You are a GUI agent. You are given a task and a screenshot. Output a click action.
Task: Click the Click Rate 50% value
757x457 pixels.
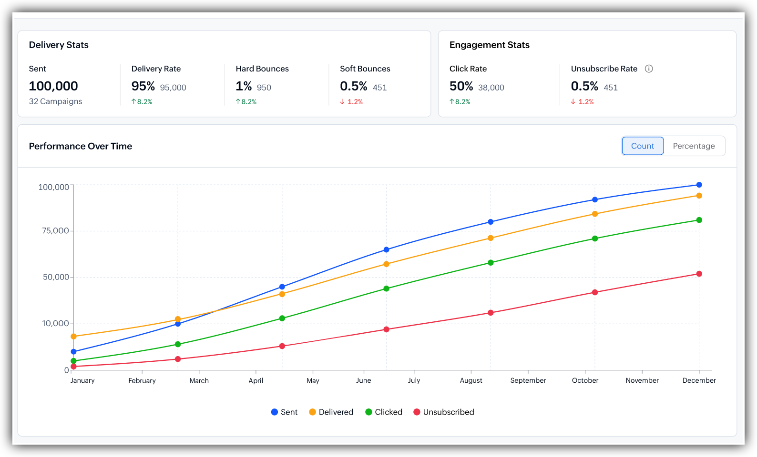coord(461,86)
